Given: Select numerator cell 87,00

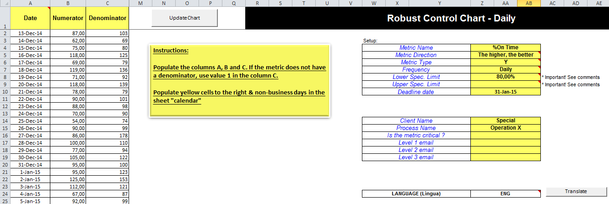Looking at the screenshot, I should coord(68,33).
